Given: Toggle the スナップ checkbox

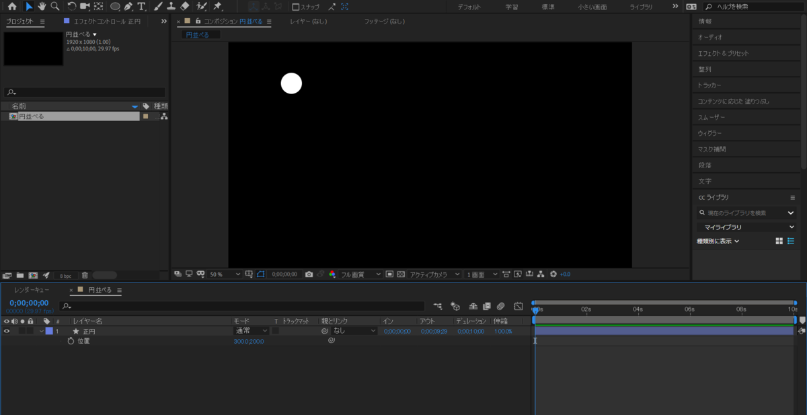Looking at the screenshot, I should coord(295,7).
